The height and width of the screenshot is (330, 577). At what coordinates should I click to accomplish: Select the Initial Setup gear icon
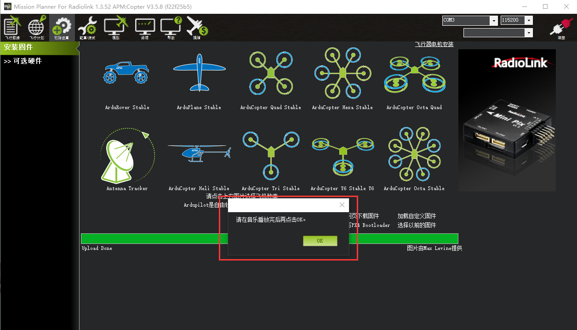(x=62, y=28)
